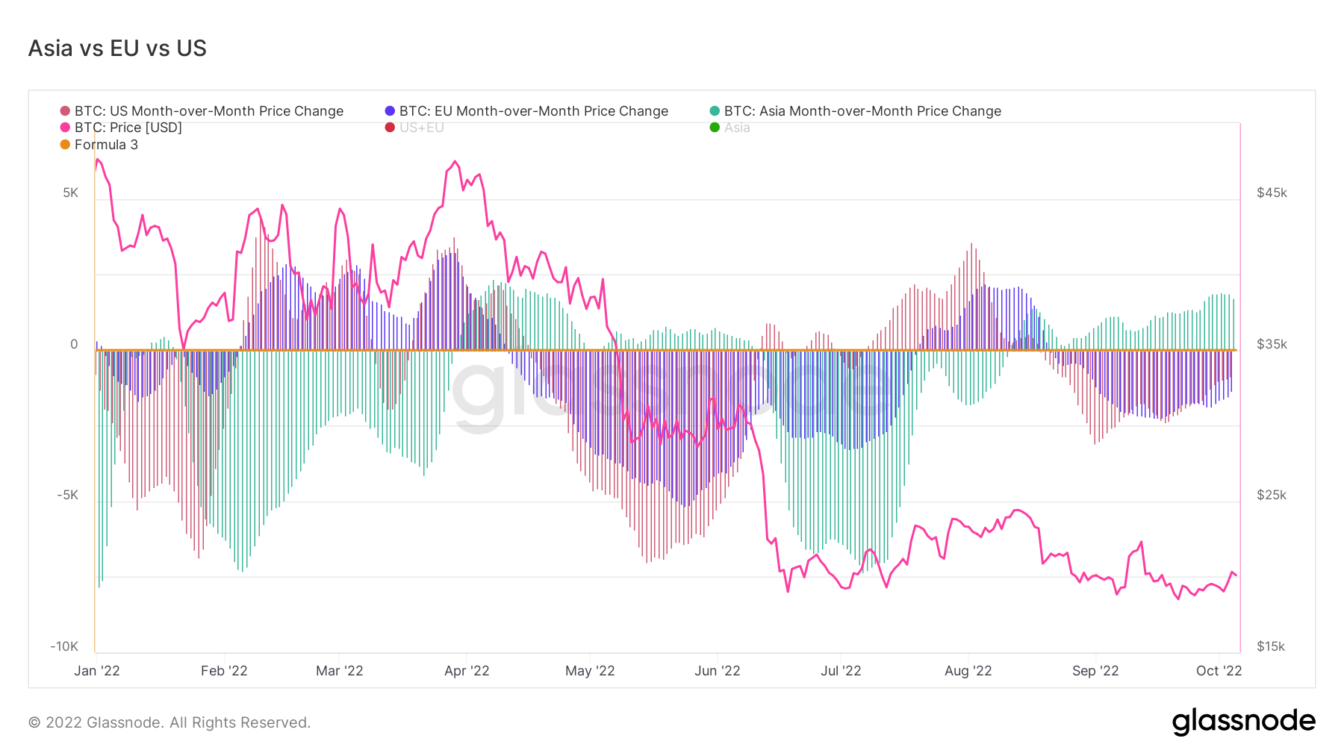This screenshot has width=1344, height=756.
Task: Click the Aug '22 x-axis label
Action: click(x=968, y=671)
